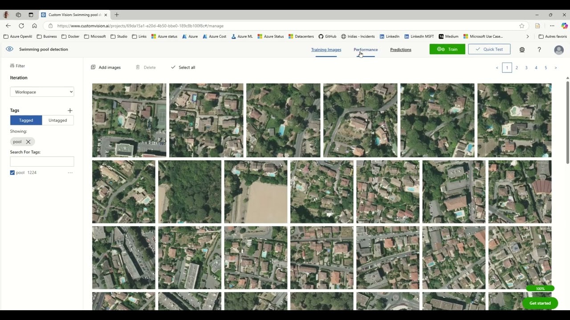Viewport: 570px width, 320px height.
Task: Open the Azure ML bookmark
Action: 242,36
